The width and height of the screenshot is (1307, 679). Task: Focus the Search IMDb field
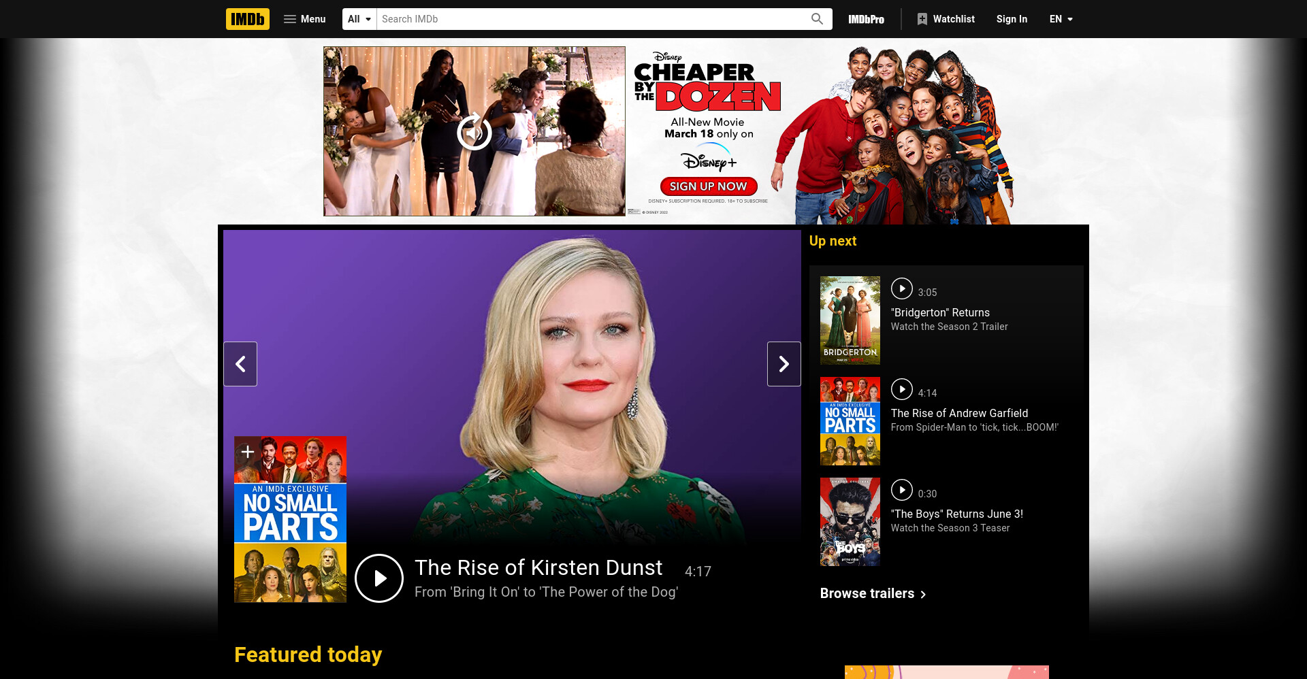pyautogui.click(x=590, y=19)
